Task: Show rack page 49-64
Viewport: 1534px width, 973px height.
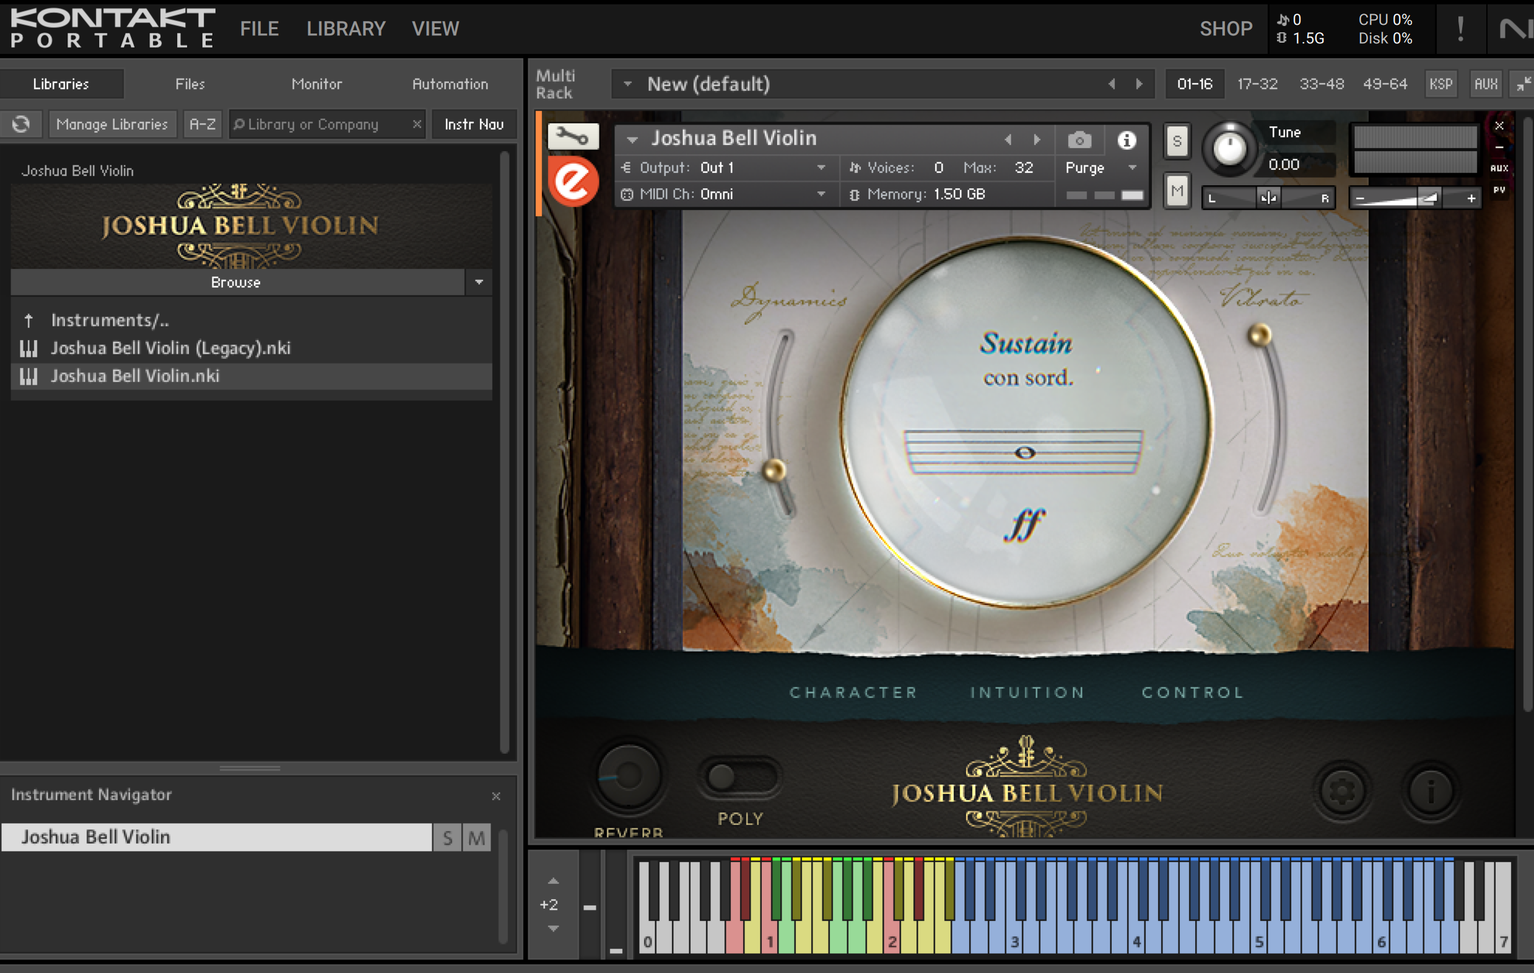Action: pyautogui.click(x=1385, y=84)
